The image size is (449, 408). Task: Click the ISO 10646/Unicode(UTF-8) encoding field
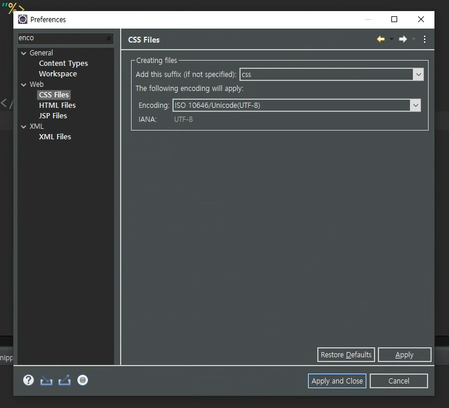(x=291, y=105)
